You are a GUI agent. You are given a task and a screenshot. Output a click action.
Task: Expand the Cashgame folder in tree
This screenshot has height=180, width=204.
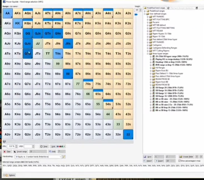pyautogui.click(x=148, y=45)
